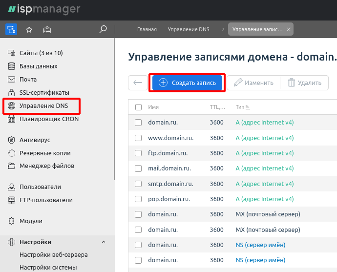Open Базы данных menu item
Image resolution: width=337 pixels, height=272 pixels.
tap(39, 66)
